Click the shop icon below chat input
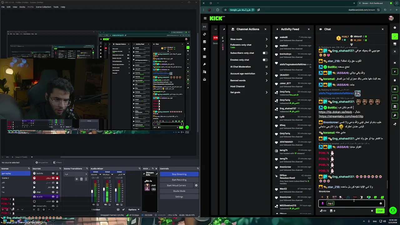Viewport: 400px width, 225px height. pyautogui.click(x=331, y=211)
